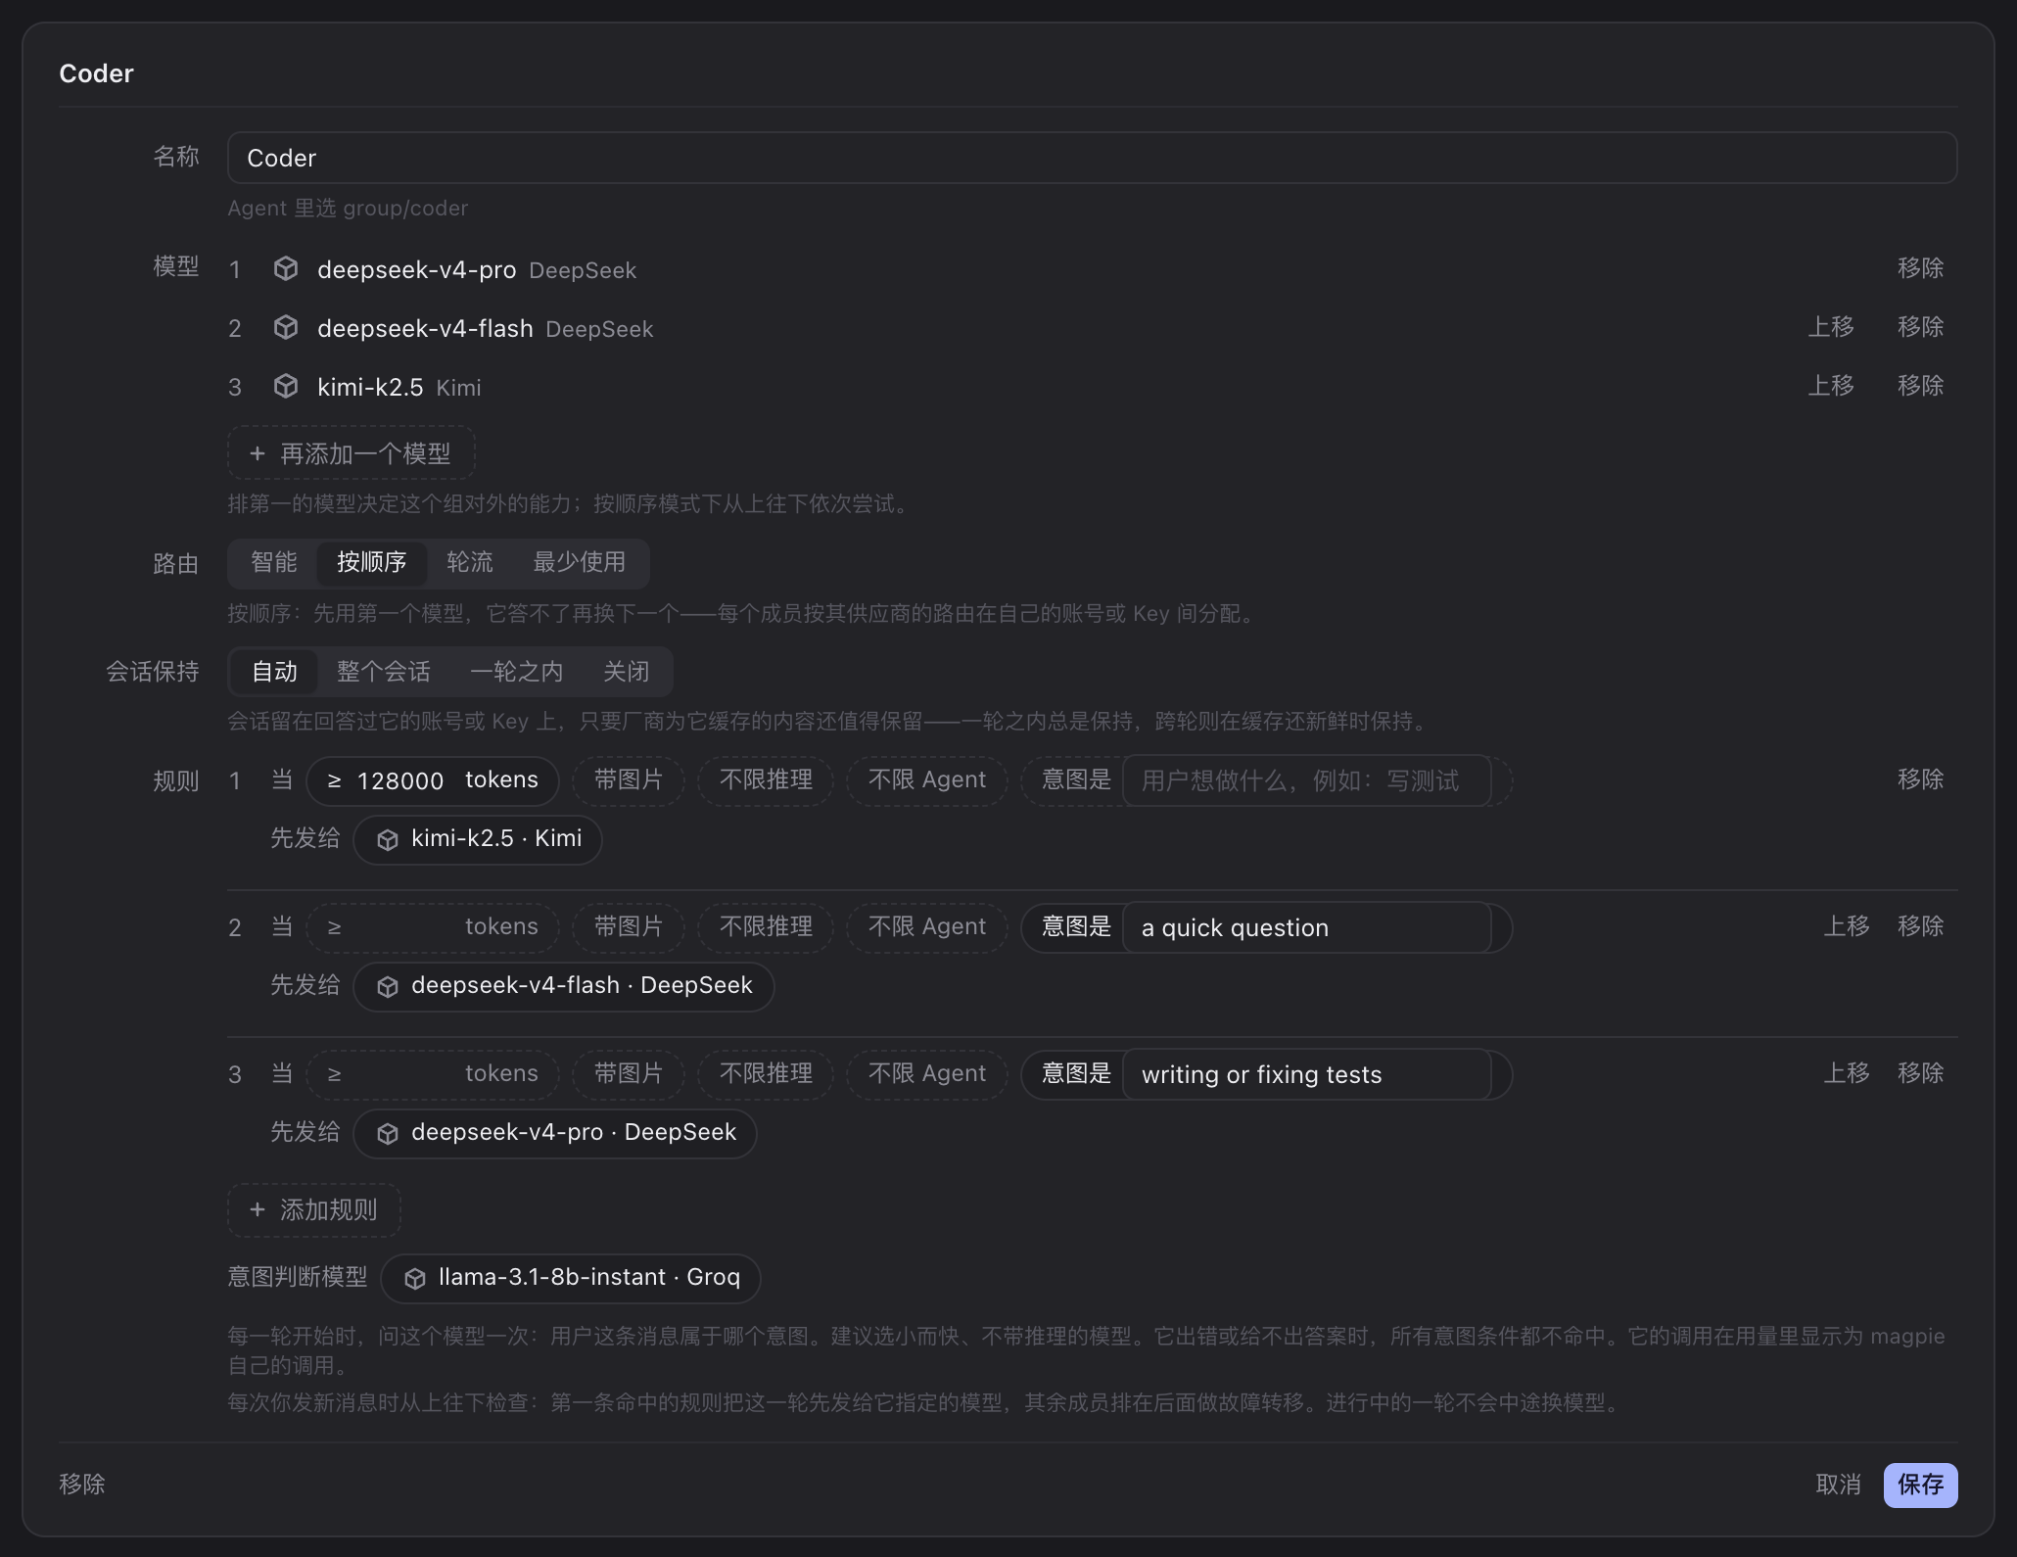Click the deepseek-v4-pro model name text
Image resolution: width=2017 pixels, height=1557 pixels.
point(416,269)
